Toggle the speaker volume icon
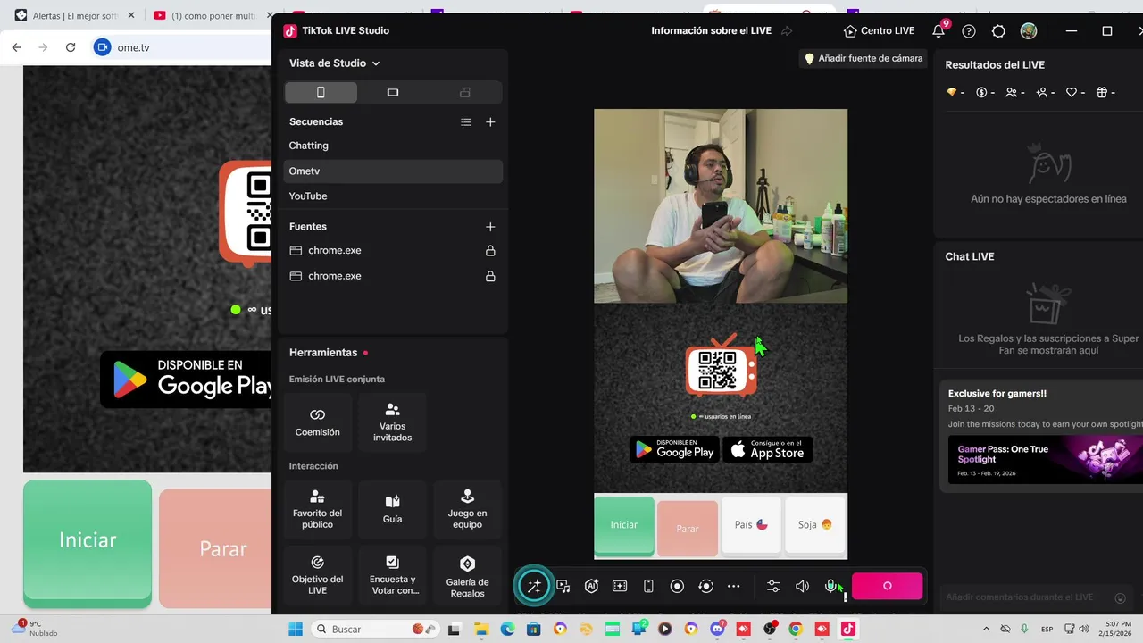 (802, 587)
